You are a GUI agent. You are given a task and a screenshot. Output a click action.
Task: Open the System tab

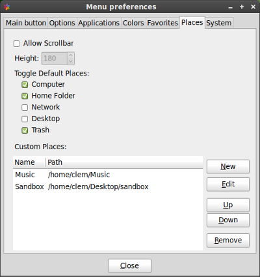point(219,23)
